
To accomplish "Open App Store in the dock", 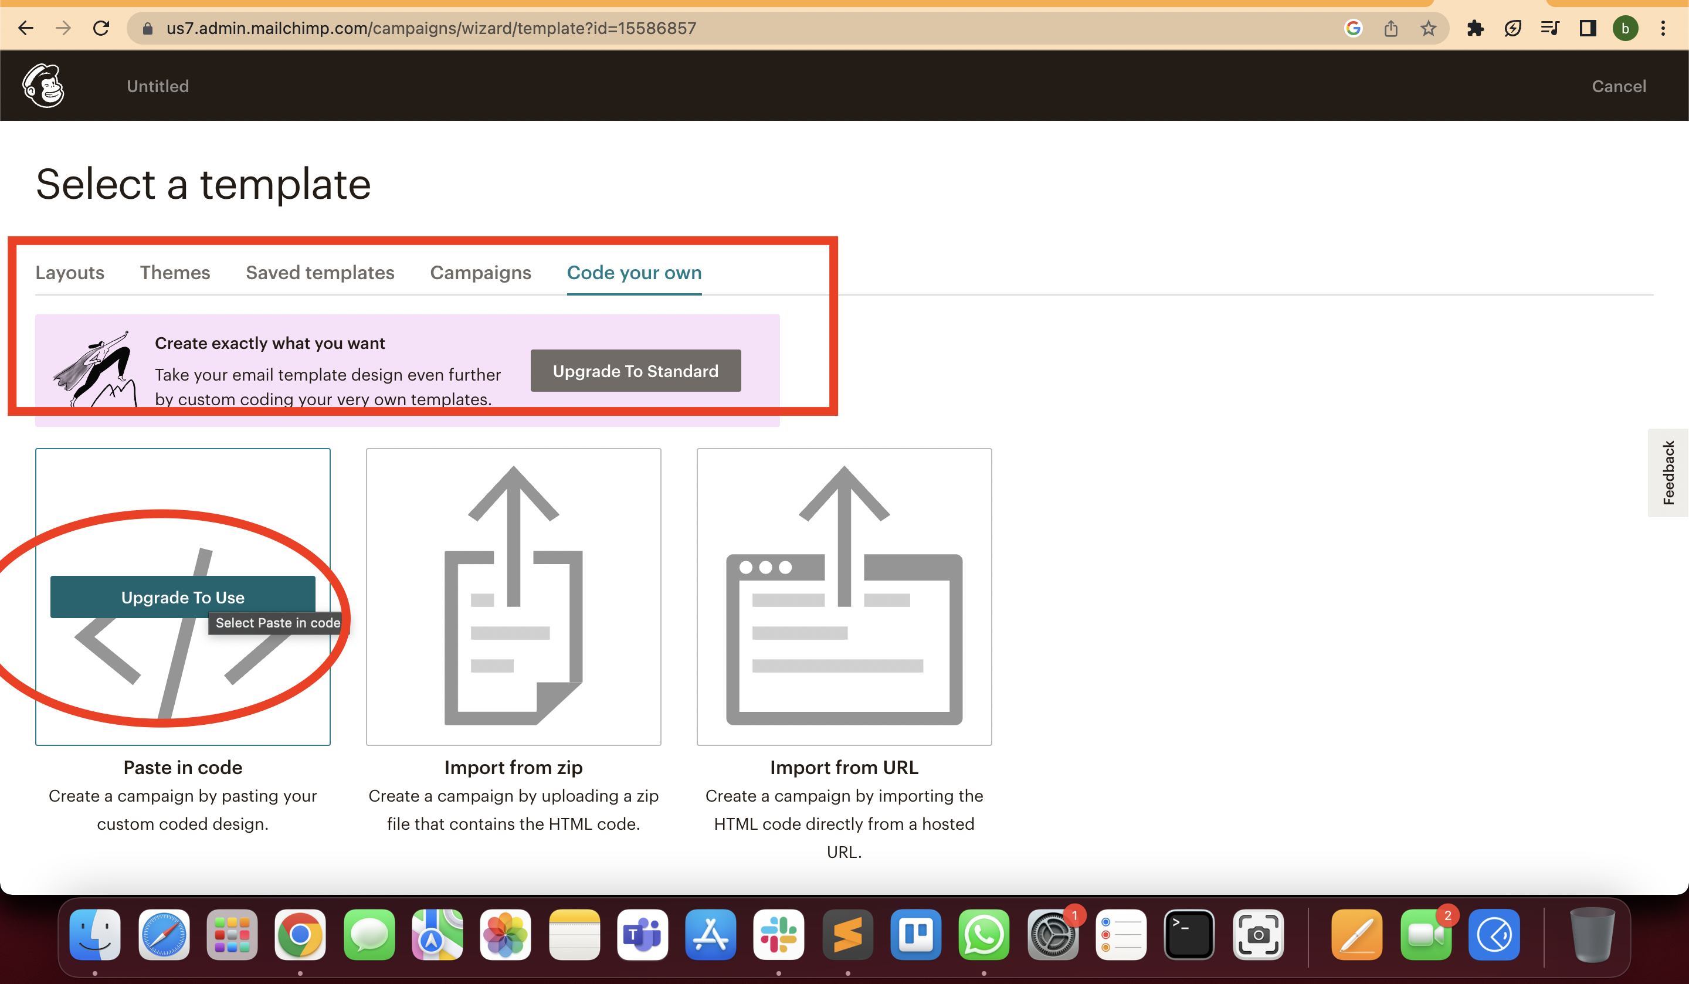I will (x=710, y=934).
